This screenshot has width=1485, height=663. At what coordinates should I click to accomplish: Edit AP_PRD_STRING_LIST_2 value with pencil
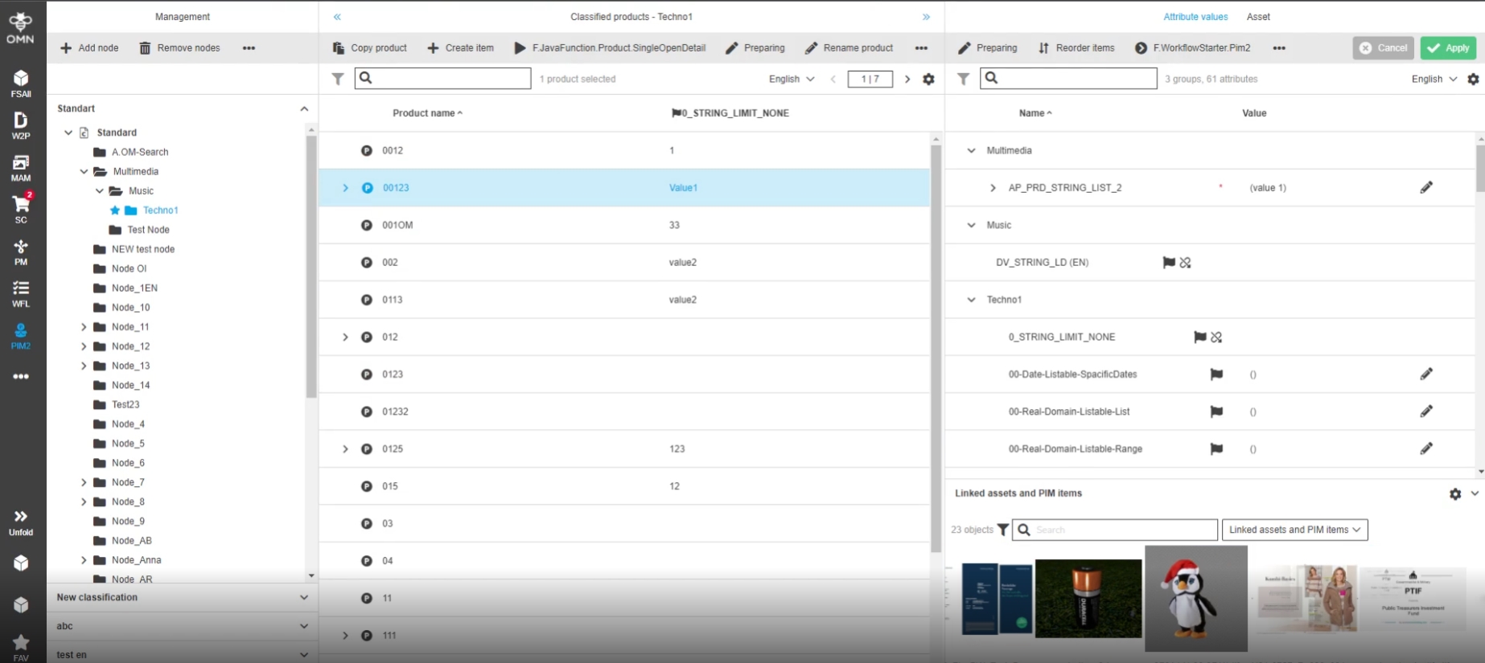coord(1426,187)
